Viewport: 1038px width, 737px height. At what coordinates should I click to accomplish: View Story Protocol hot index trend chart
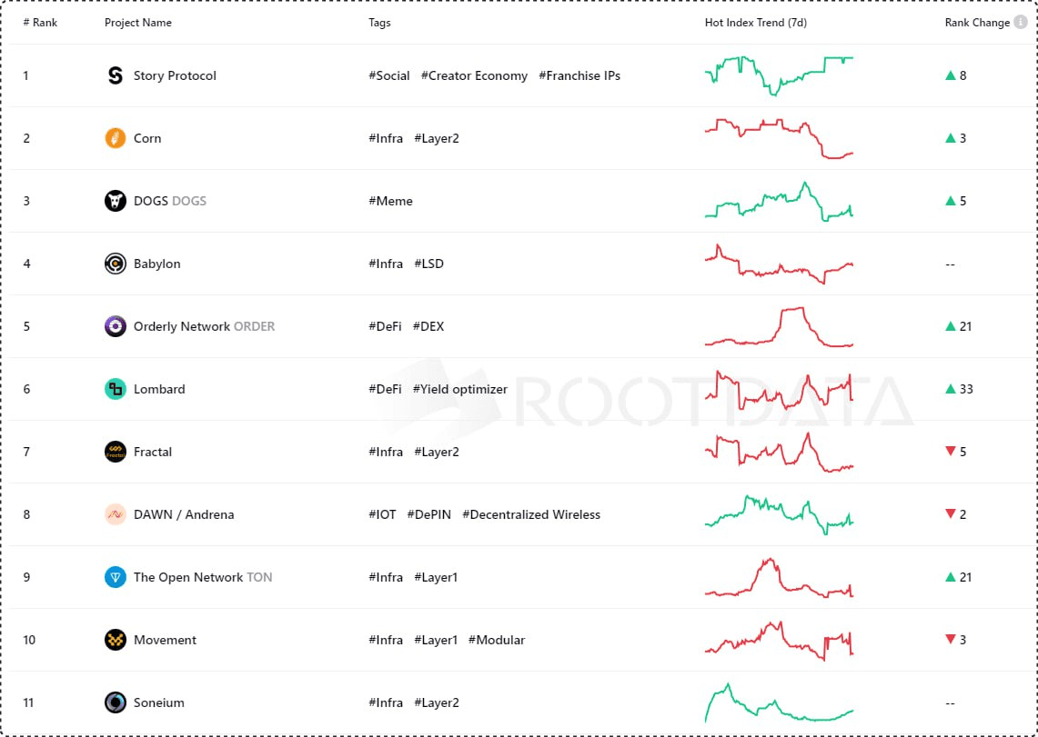[x=779, y=75]
